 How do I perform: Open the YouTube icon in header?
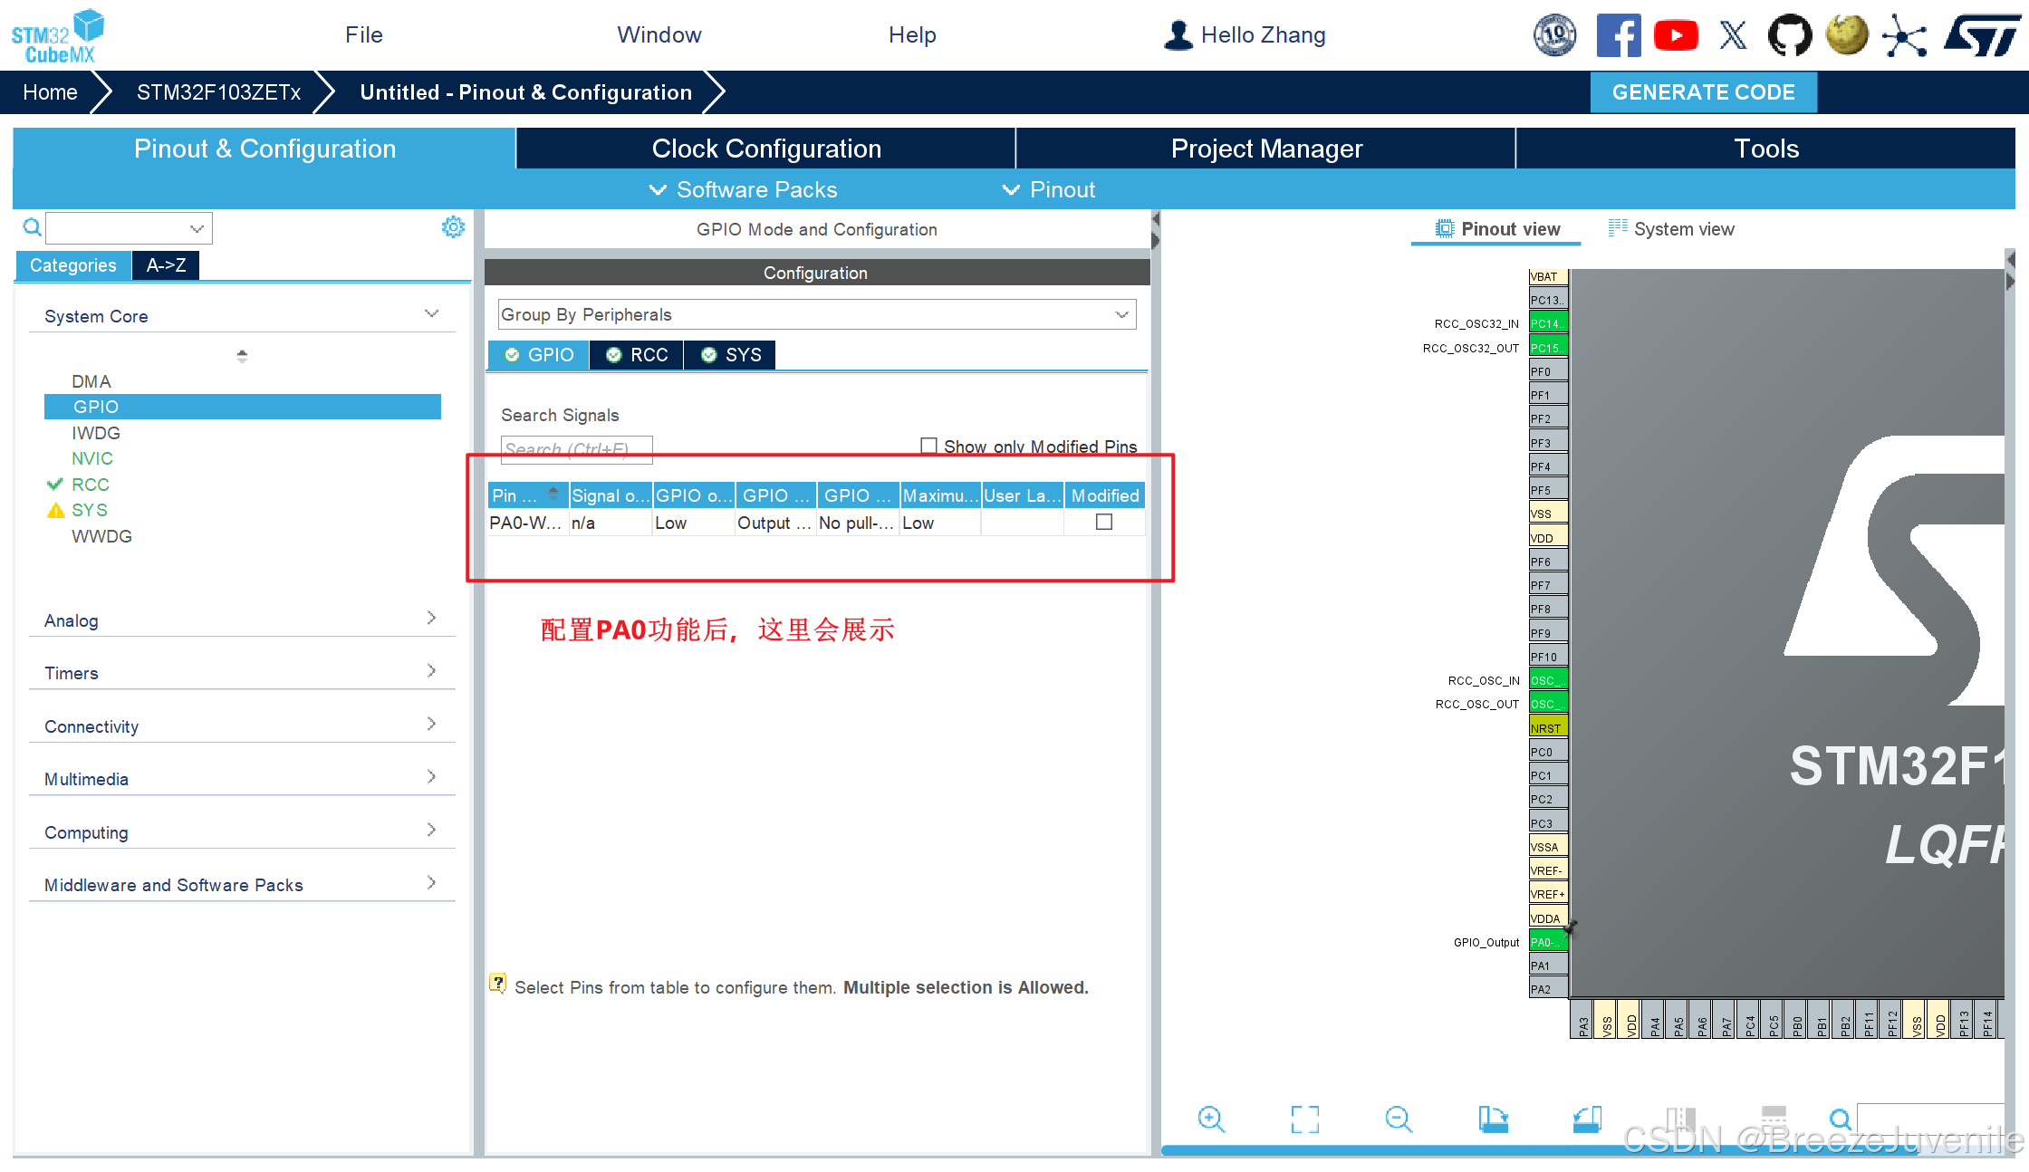[1676, 35]
